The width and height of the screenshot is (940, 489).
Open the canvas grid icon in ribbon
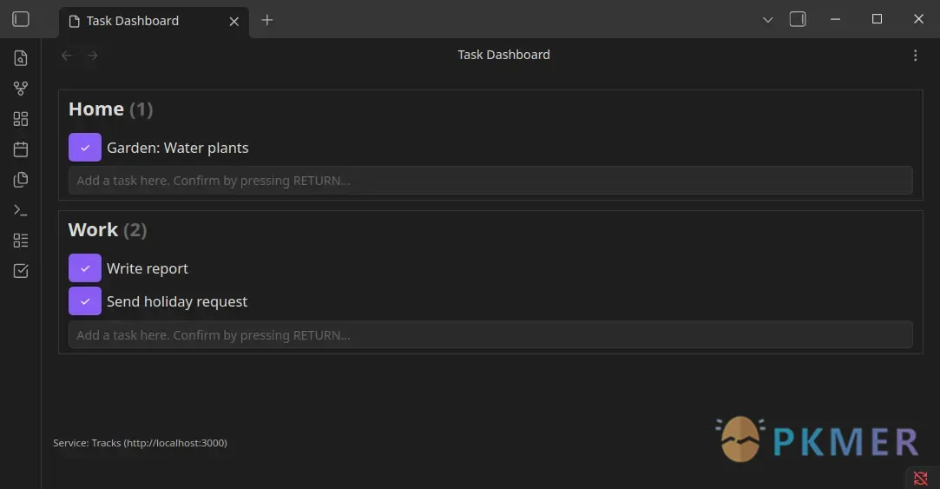(21, 119)
